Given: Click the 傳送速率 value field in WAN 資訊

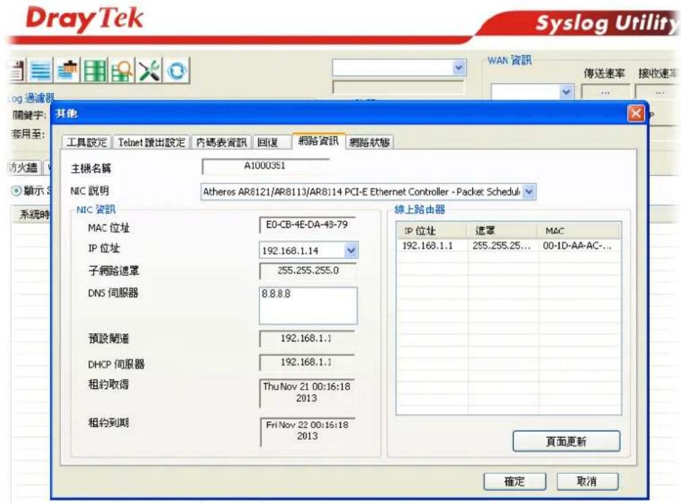Looking at the screenshot, I should click(x=605, y=92).
